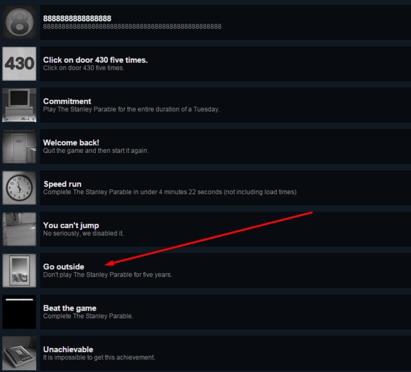The height and width of the screenshot is (372, 411).
Task: Click the 888888888888888 achievement title
Action: pyautogui.click(x=77, y=18)
